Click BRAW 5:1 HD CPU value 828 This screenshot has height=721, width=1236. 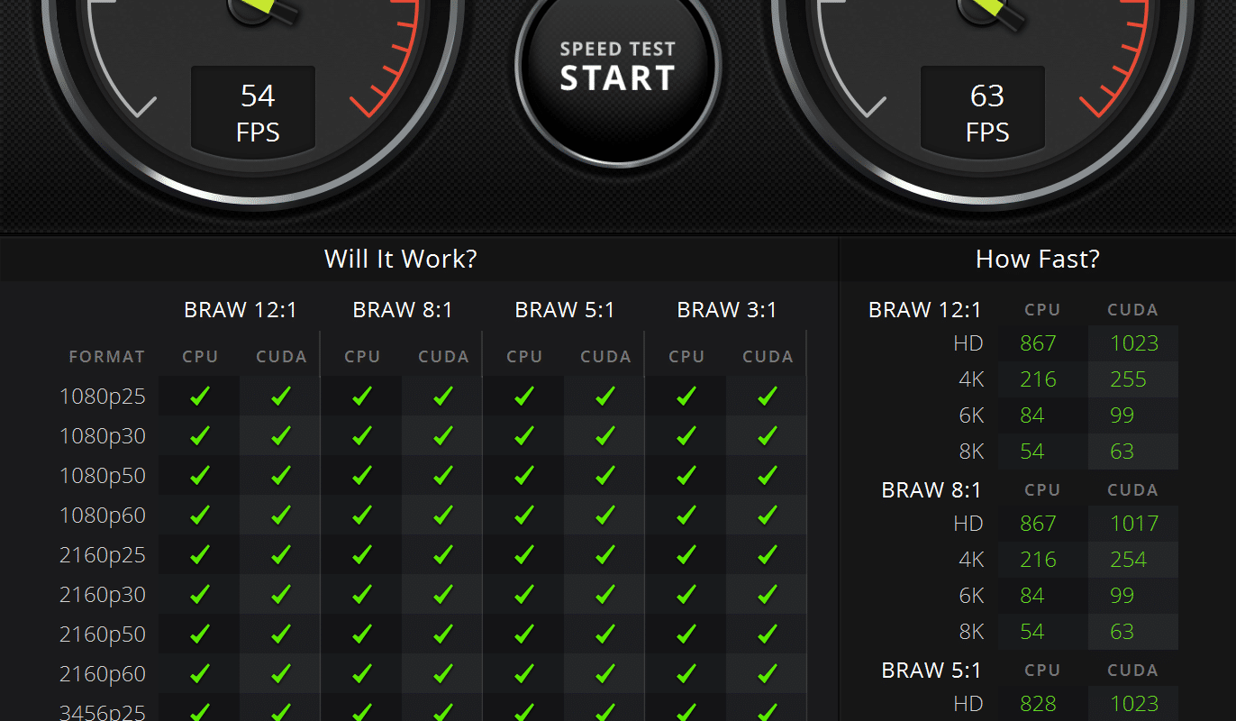(1038, 704)
